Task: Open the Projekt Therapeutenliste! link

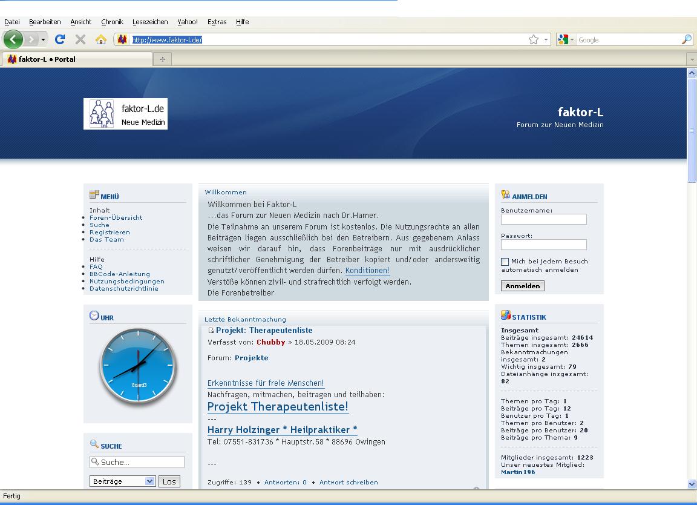Action: [278, 406]
